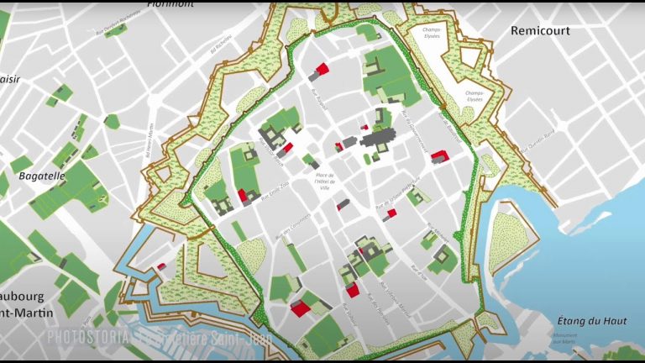Click the Monument aux Morts label
The image size is (645, 363).
point(564,339)
